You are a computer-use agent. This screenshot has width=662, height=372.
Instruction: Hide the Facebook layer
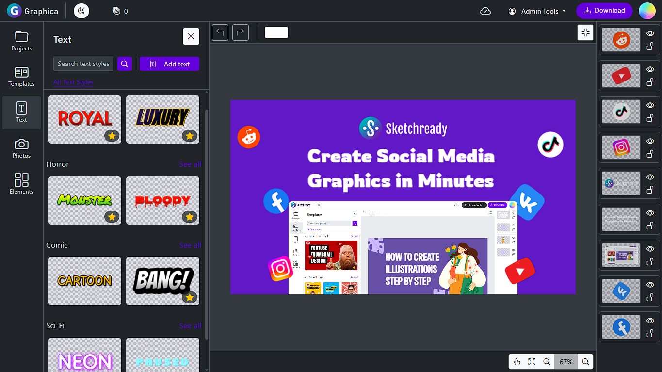pos(650,321)
